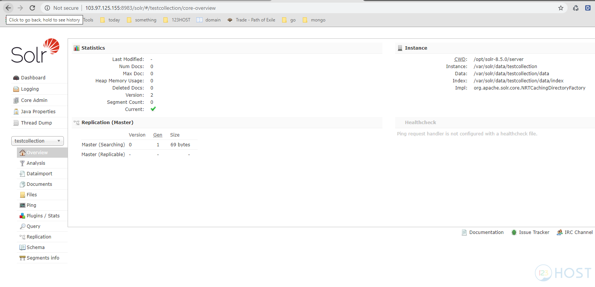The image size is (595, 287).
Task: Open Thread Dump
Action: pos(36,123)
